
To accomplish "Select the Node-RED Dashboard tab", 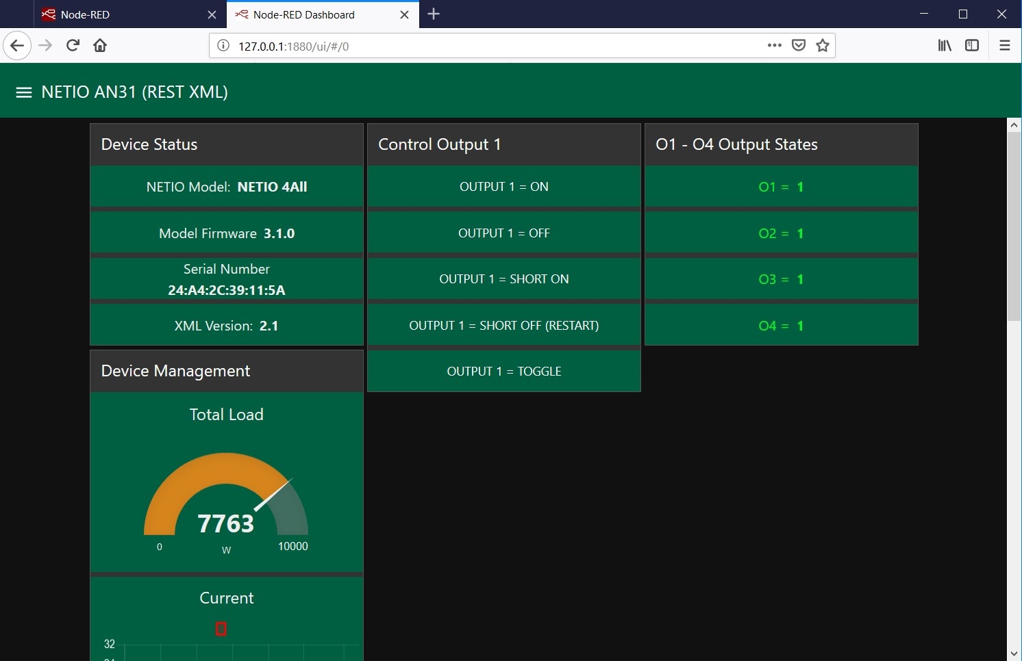I will [x=322, y=14].
